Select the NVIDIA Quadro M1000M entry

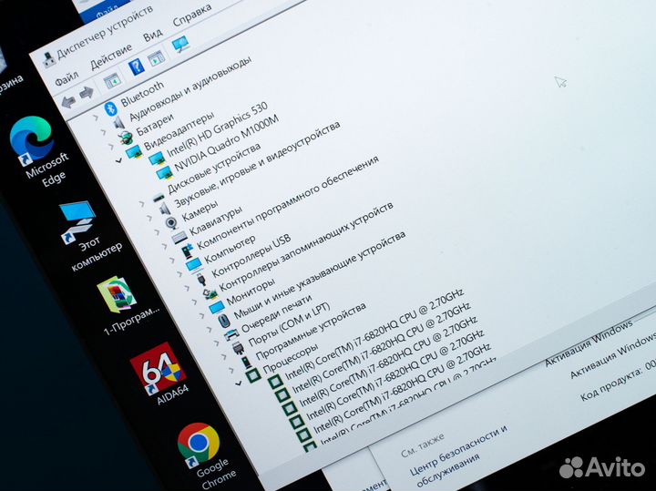click(x=226, y=143)
